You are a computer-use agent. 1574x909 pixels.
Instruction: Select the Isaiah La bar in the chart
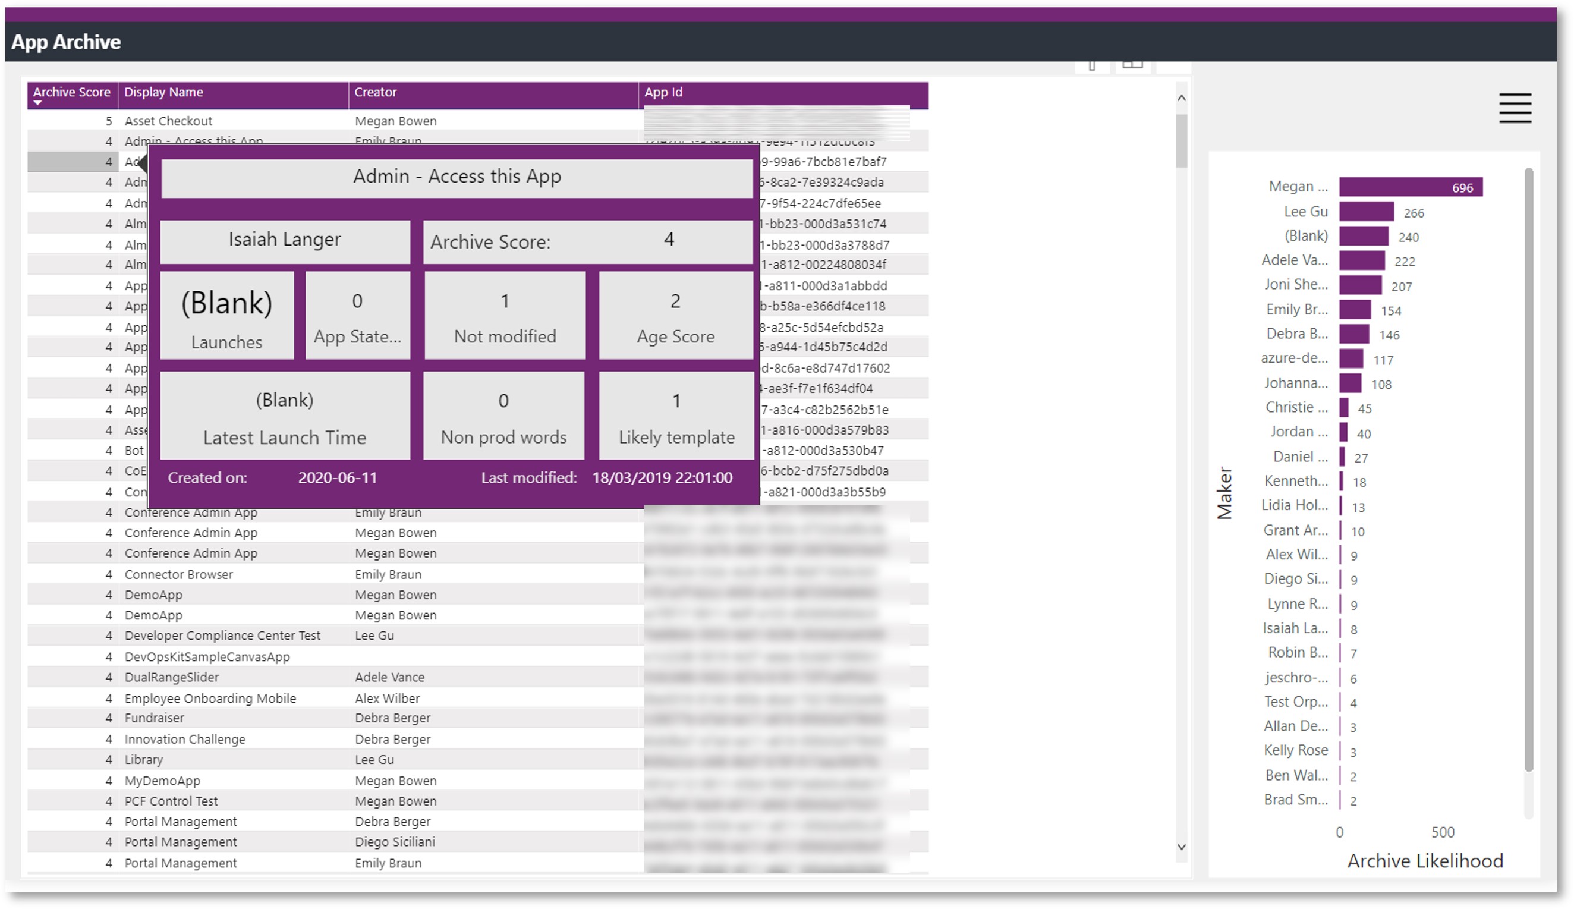click(x=1341, y=628)
